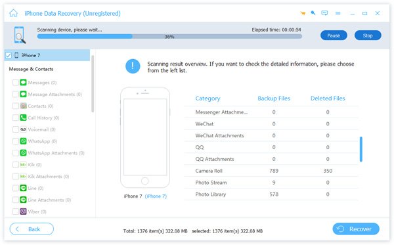Uncheck the iPhone 7 device checkbox
Viewport: 394px width, 245px height.
(9, 55)
